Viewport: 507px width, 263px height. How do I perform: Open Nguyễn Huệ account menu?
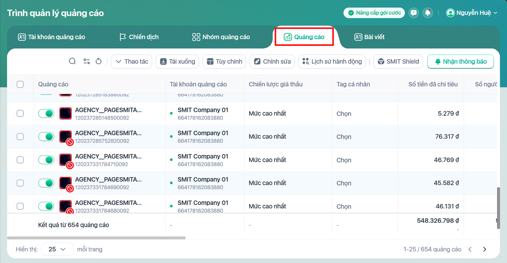tap(471, 13)
